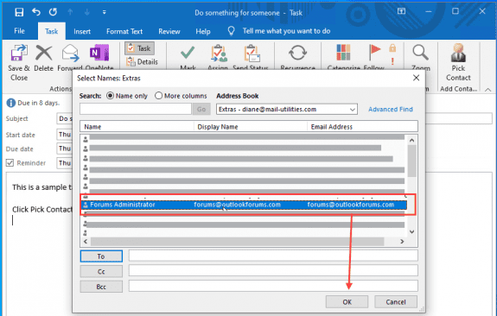The image size is (497, 316).
Task: Click the Tell me what you want to do box
Action: 287,31
